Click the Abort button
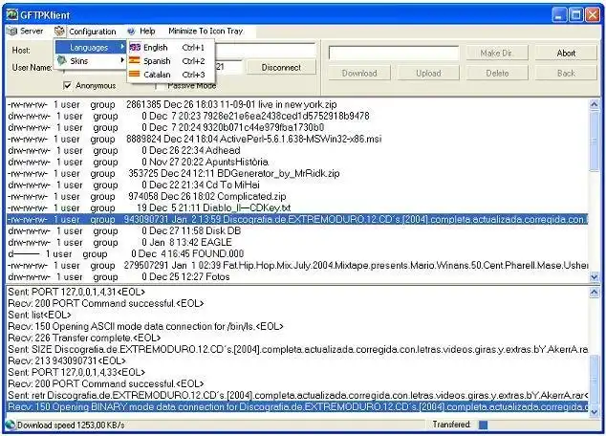This screenshot has width=606, height=436. (x=566, y=53)
